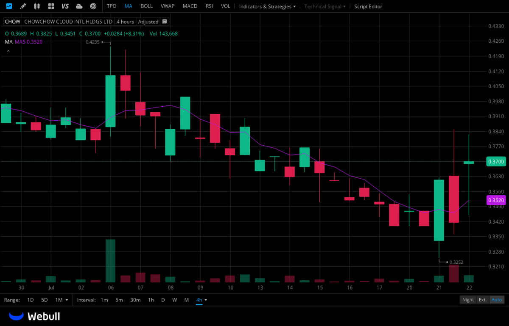This screenshot has height=326, width=509.
Task: Click the Vol 143,668 readout
Action: [164, 33]
